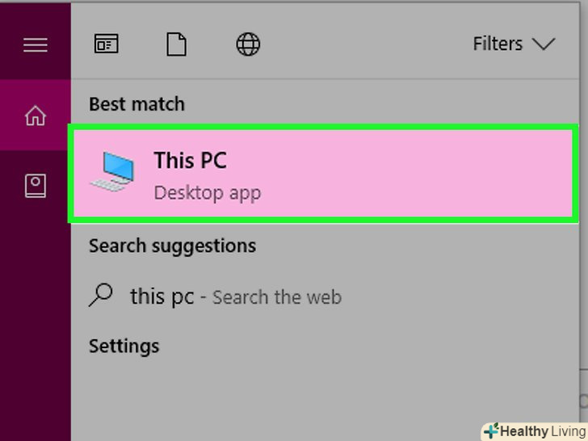The image size is (588, 441).
Task: Filter results by Web globe icon
Action: 248,44
